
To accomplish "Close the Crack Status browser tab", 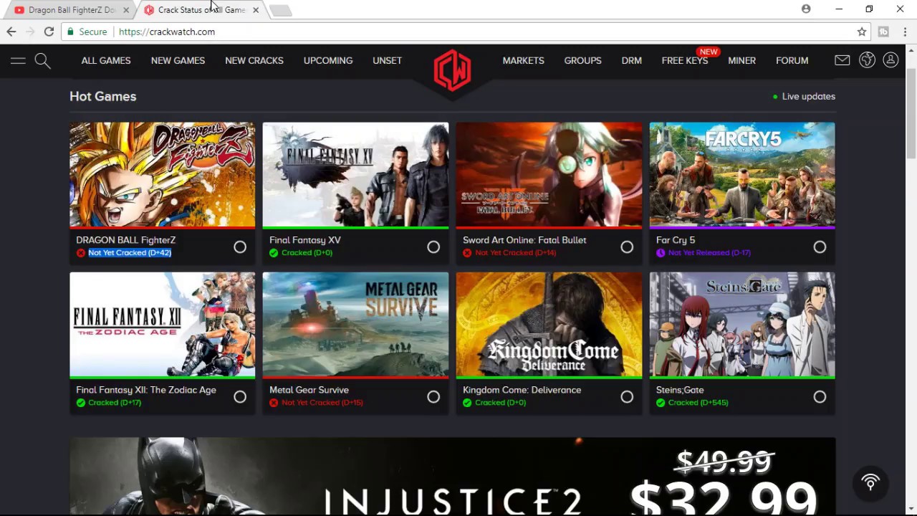I will point(256,10).
